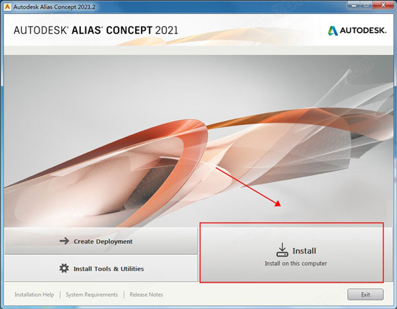Viewport: 397px width, 309px height.
Task: Click the AUTODESK ALIAS CONCEPT 2021 heading
Action: click(x=96, y=30)
